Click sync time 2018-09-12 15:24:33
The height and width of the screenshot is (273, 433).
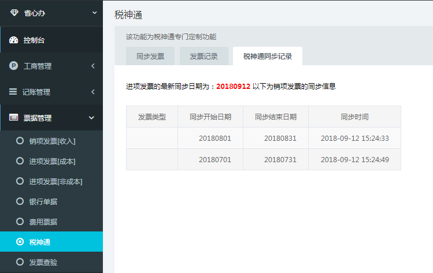coord(355,138)
